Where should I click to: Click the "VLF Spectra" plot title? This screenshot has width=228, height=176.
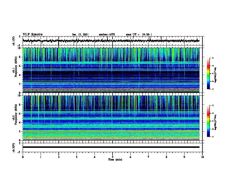(33, 35)
